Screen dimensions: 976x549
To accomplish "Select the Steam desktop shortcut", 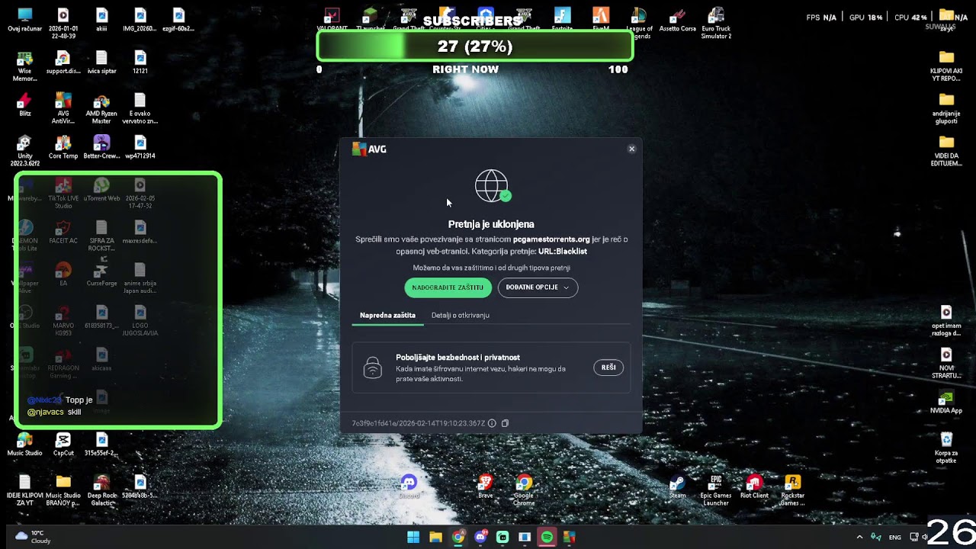I will pos(677,486).
